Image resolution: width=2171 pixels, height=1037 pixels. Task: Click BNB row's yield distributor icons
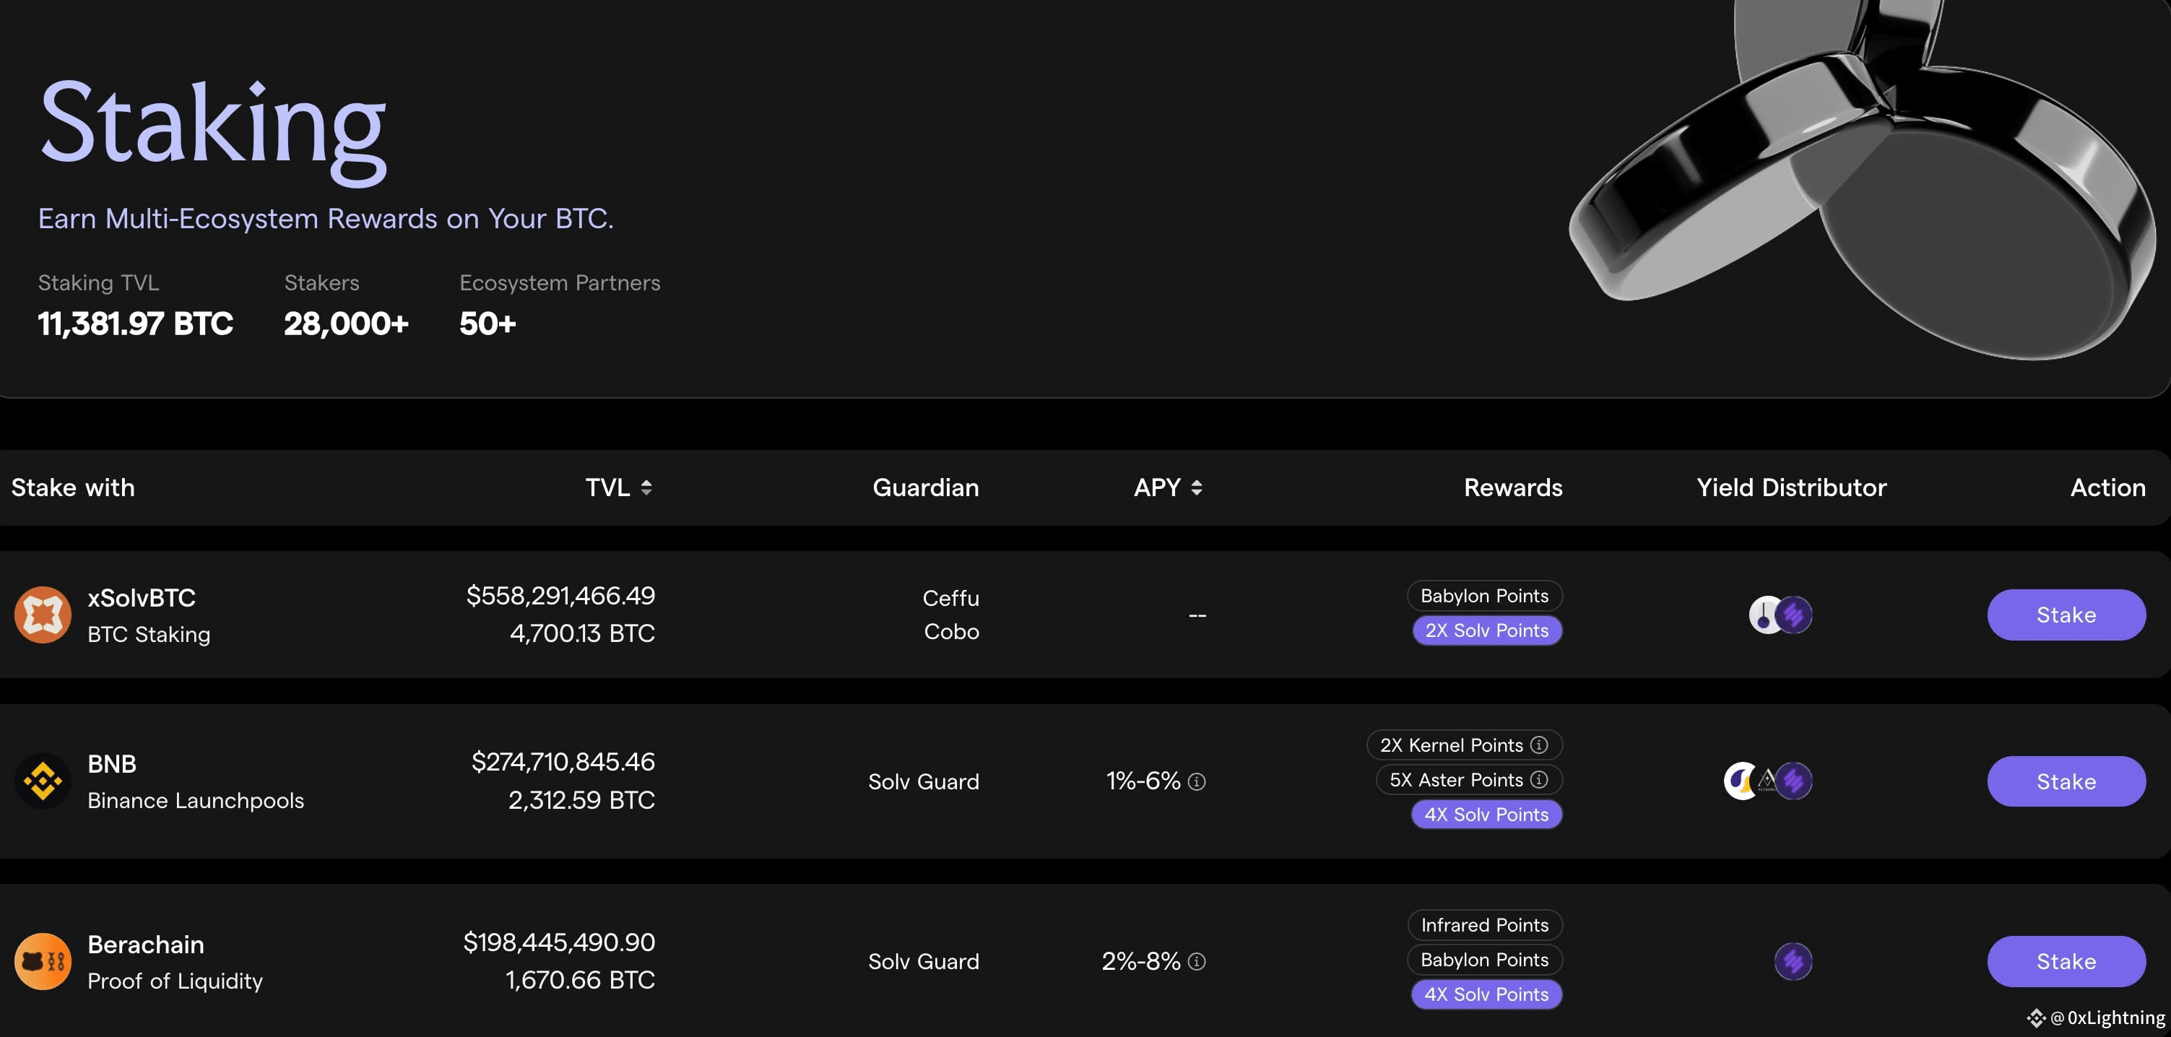pos(1767,781)
